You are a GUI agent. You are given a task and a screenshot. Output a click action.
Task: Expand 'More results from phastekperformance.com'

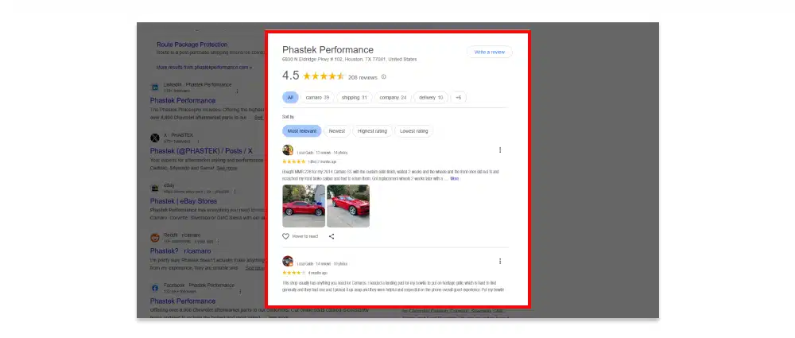pyautogui.click(x=204, y=68)
